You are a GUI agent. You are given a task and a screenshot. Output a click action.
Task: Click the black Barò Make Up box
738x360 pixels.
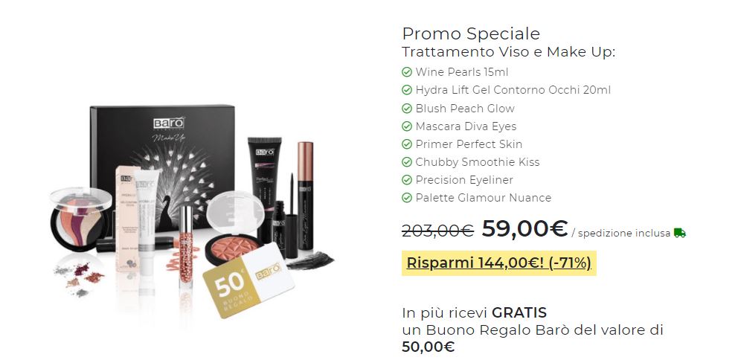pos(162,160)
